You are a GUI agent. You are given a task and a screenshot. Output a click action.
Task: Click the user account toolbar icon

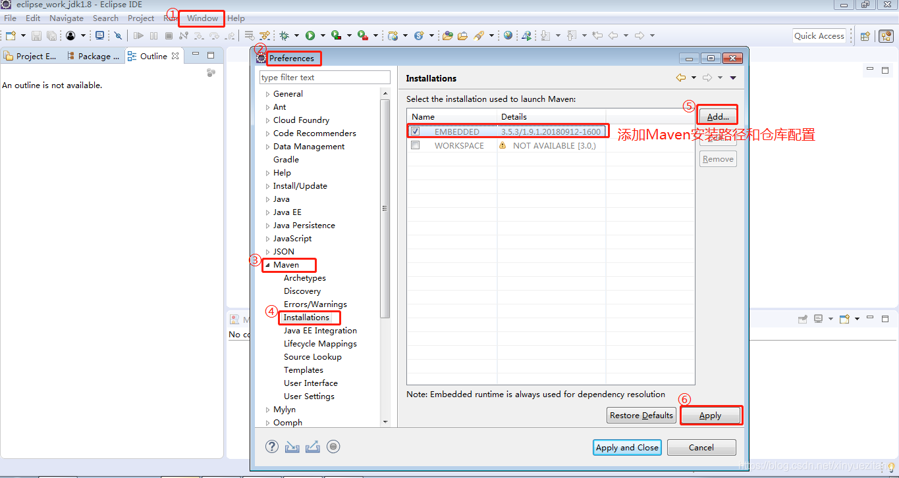(x=70, y=36)
